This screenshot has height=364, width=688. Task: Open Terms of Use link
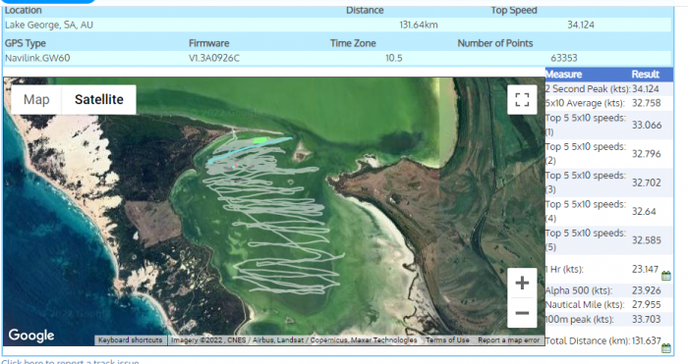[x=447, y=339]
